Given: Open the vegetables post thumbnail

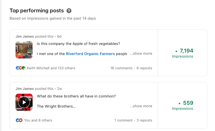Looking at the screenshot, I should click(x=24, y=50).
